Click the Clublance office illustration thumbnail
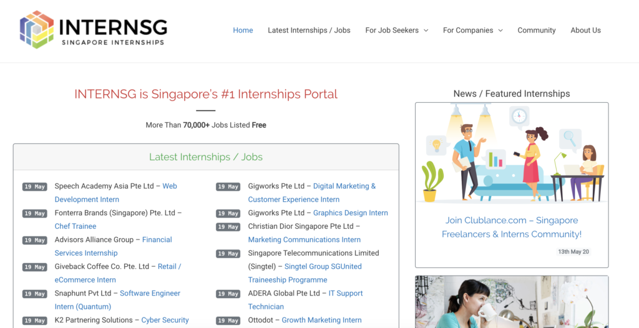Viewport: 639px width, 328px height. coord(512,153)
